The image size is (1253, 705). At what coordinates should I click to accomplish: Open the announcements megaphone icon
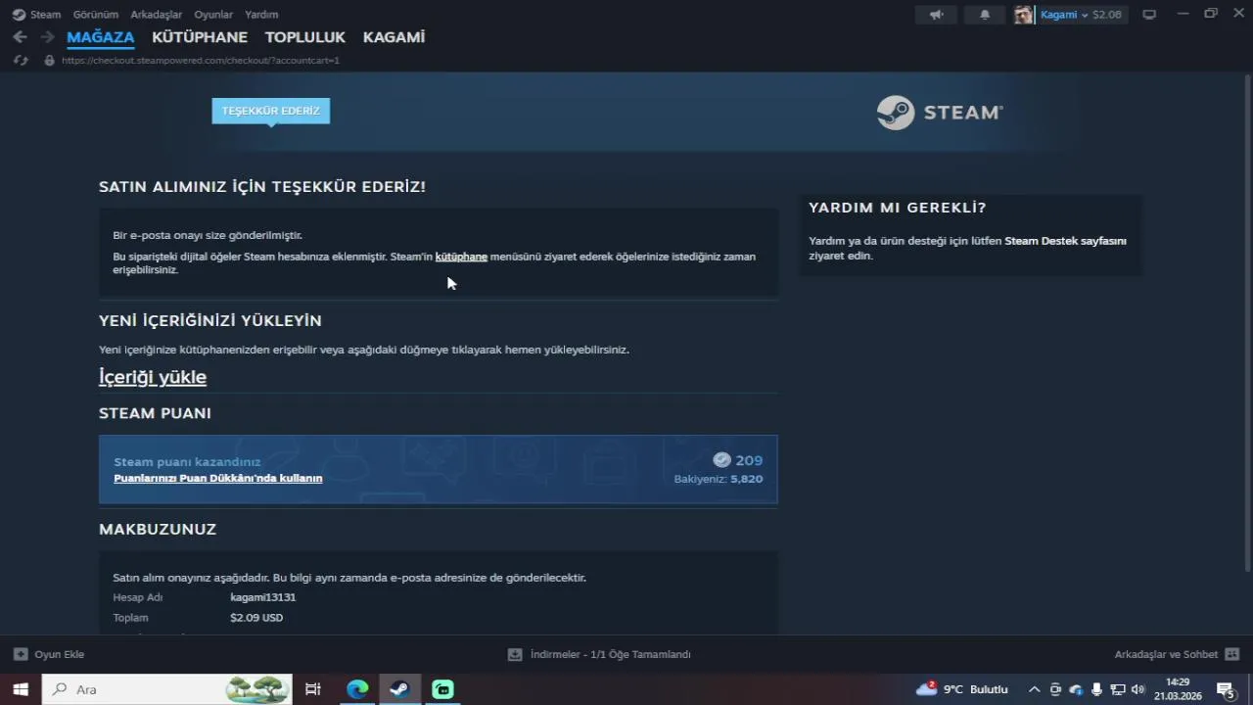(937, 15)
